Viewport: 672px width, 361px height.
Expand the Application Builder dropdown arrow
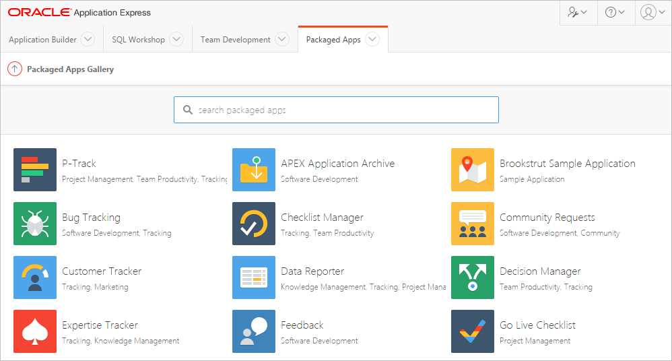88,40
